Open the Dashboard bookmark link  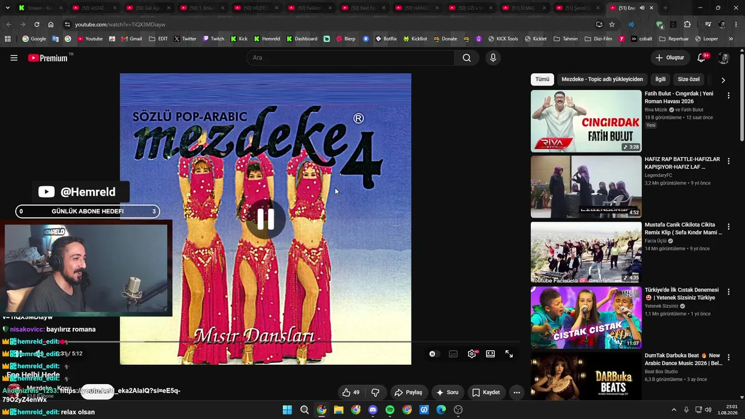pos(301,39)
